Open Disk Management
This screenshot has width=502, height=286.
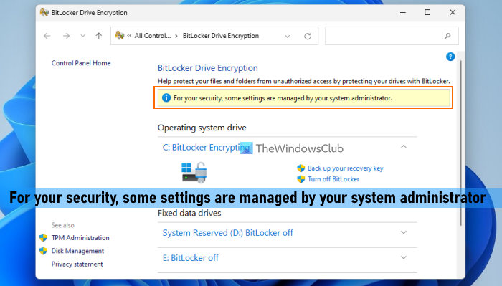point(77,251)
